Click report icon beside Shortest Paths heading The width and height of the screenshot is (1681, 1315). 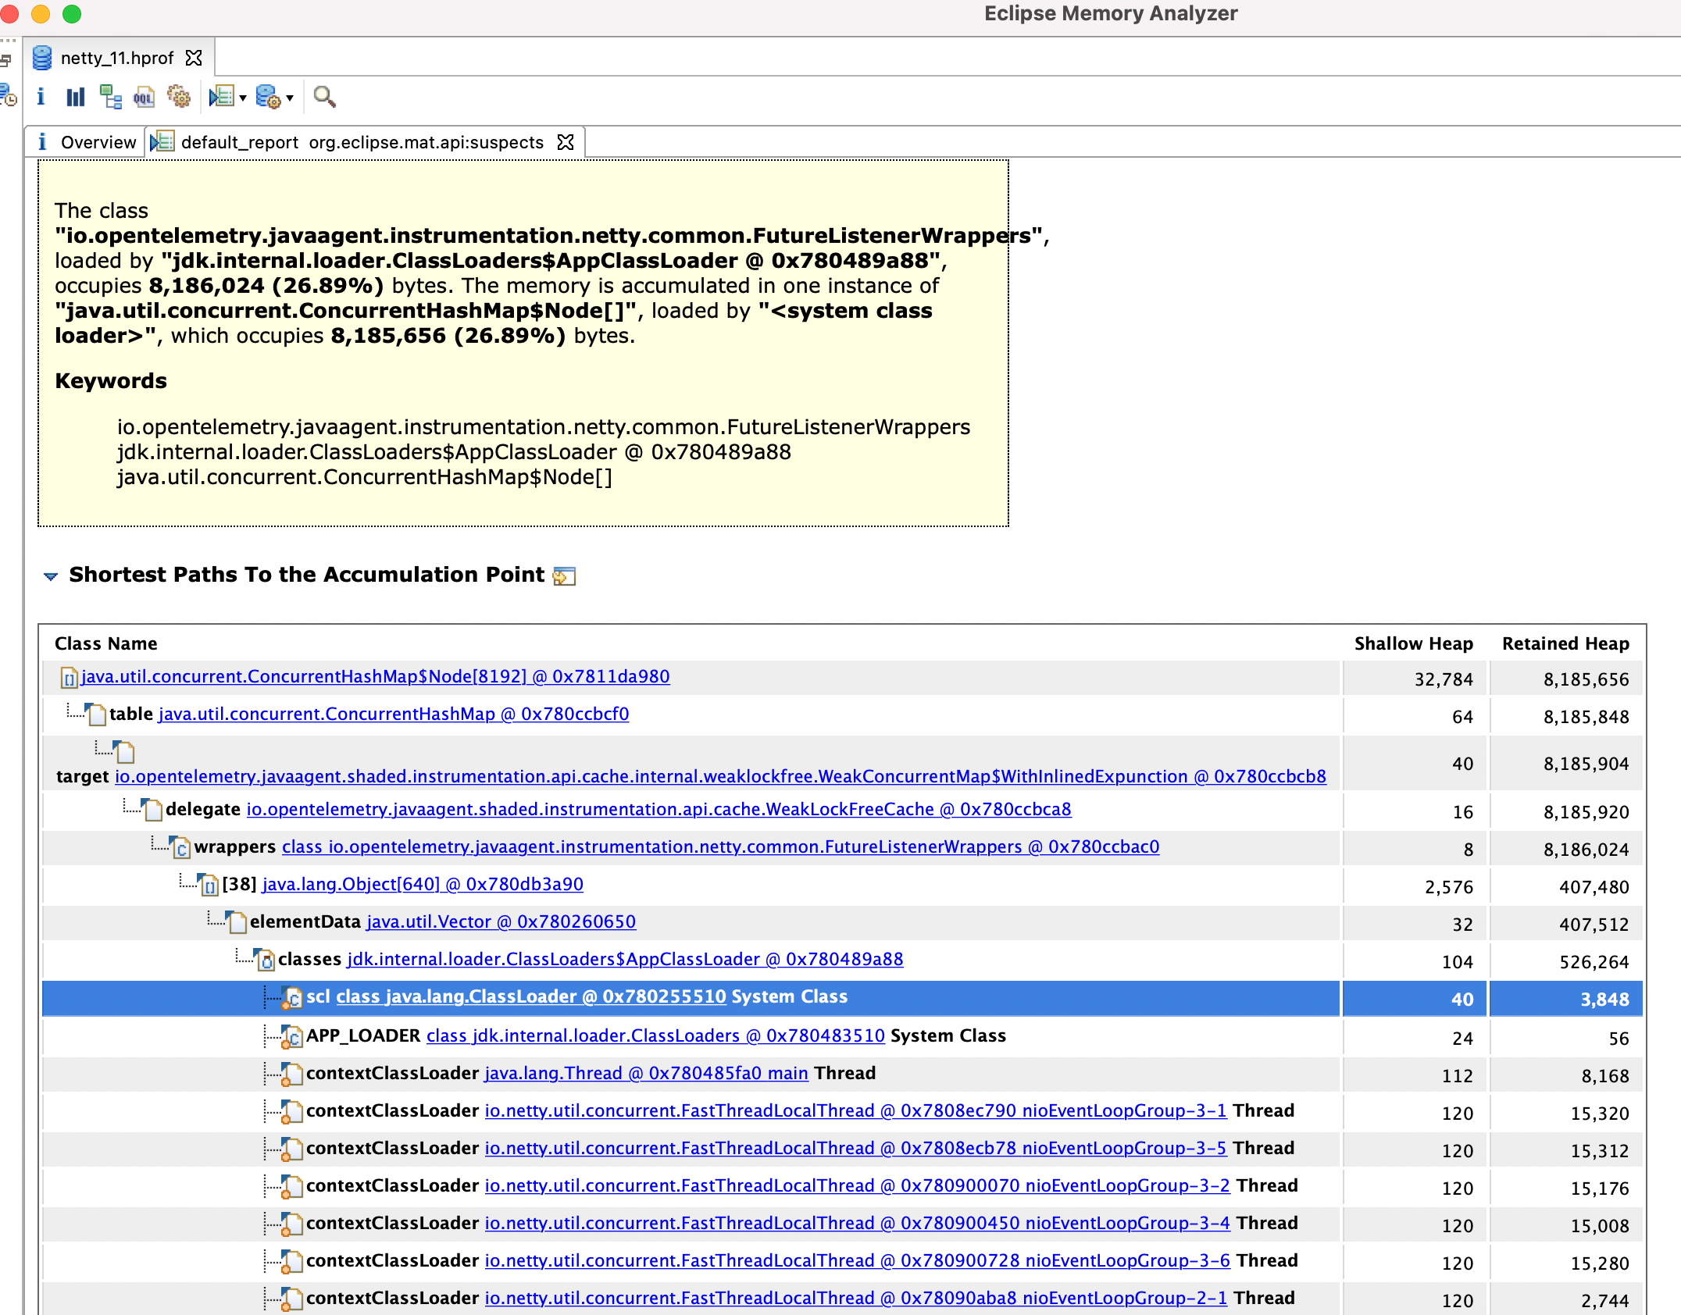pyautogui.click(x=565, y=576)
